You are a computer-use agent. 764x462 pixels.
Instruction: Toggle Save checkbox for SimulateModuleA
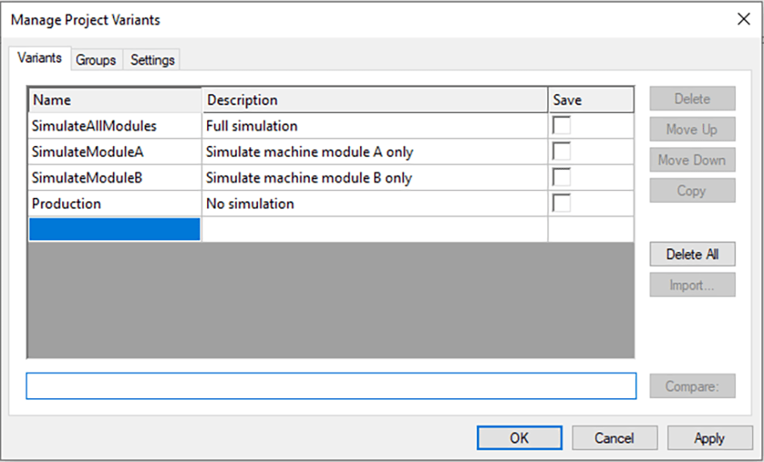click(x=561, y=151)
